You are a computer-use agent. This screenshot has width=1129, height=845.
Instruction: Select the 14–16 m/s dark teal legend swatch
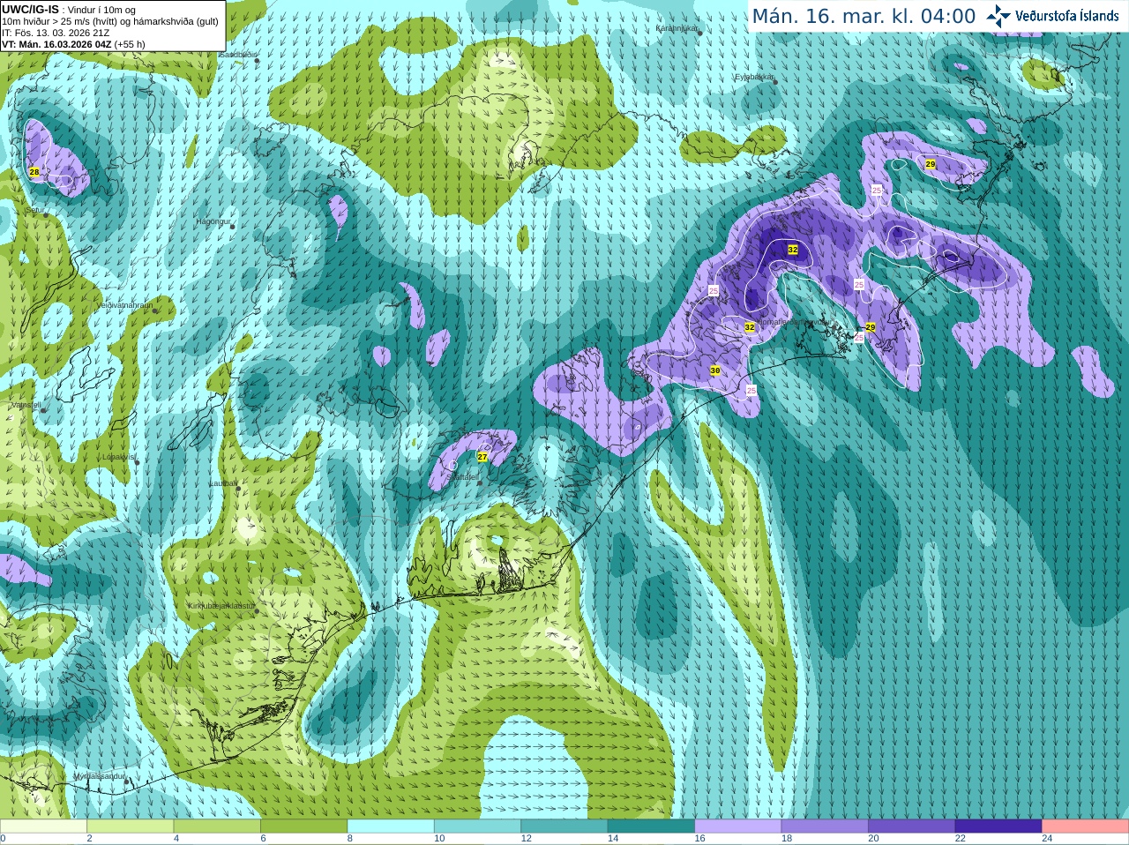[x=652, y=826]
